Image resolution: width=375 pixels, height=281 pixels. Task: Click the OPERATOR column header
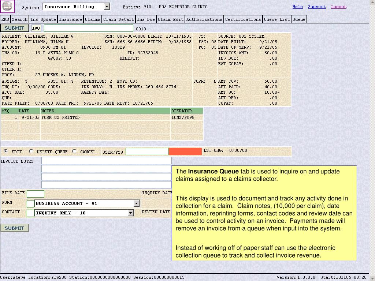tap(187, 111)
